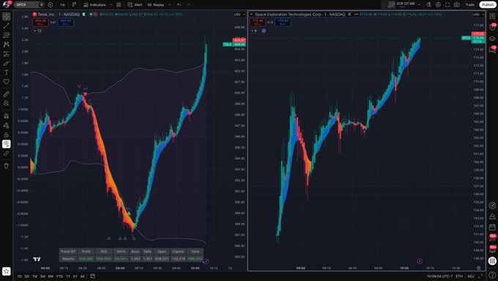Expand the dropdown arrow beside Replay

[170, 5]
